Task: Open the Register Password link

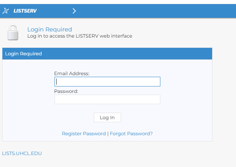Action: pyautogui.click(x=84, y=134)
